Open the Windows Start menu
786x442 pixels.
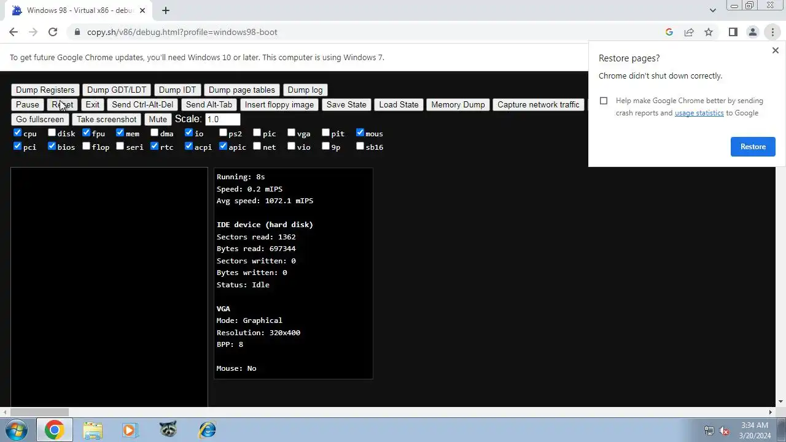(17, 430)
